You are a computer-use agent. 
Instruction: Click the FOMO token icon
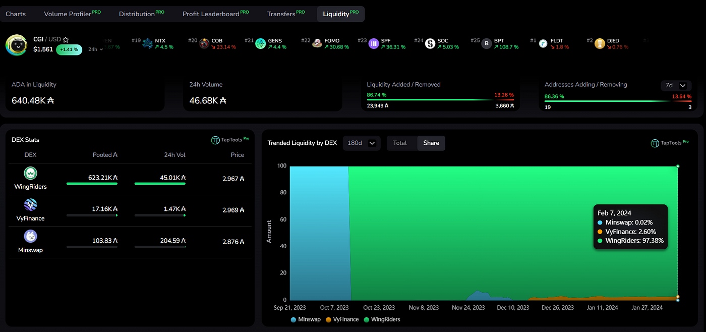coord(317,43)
